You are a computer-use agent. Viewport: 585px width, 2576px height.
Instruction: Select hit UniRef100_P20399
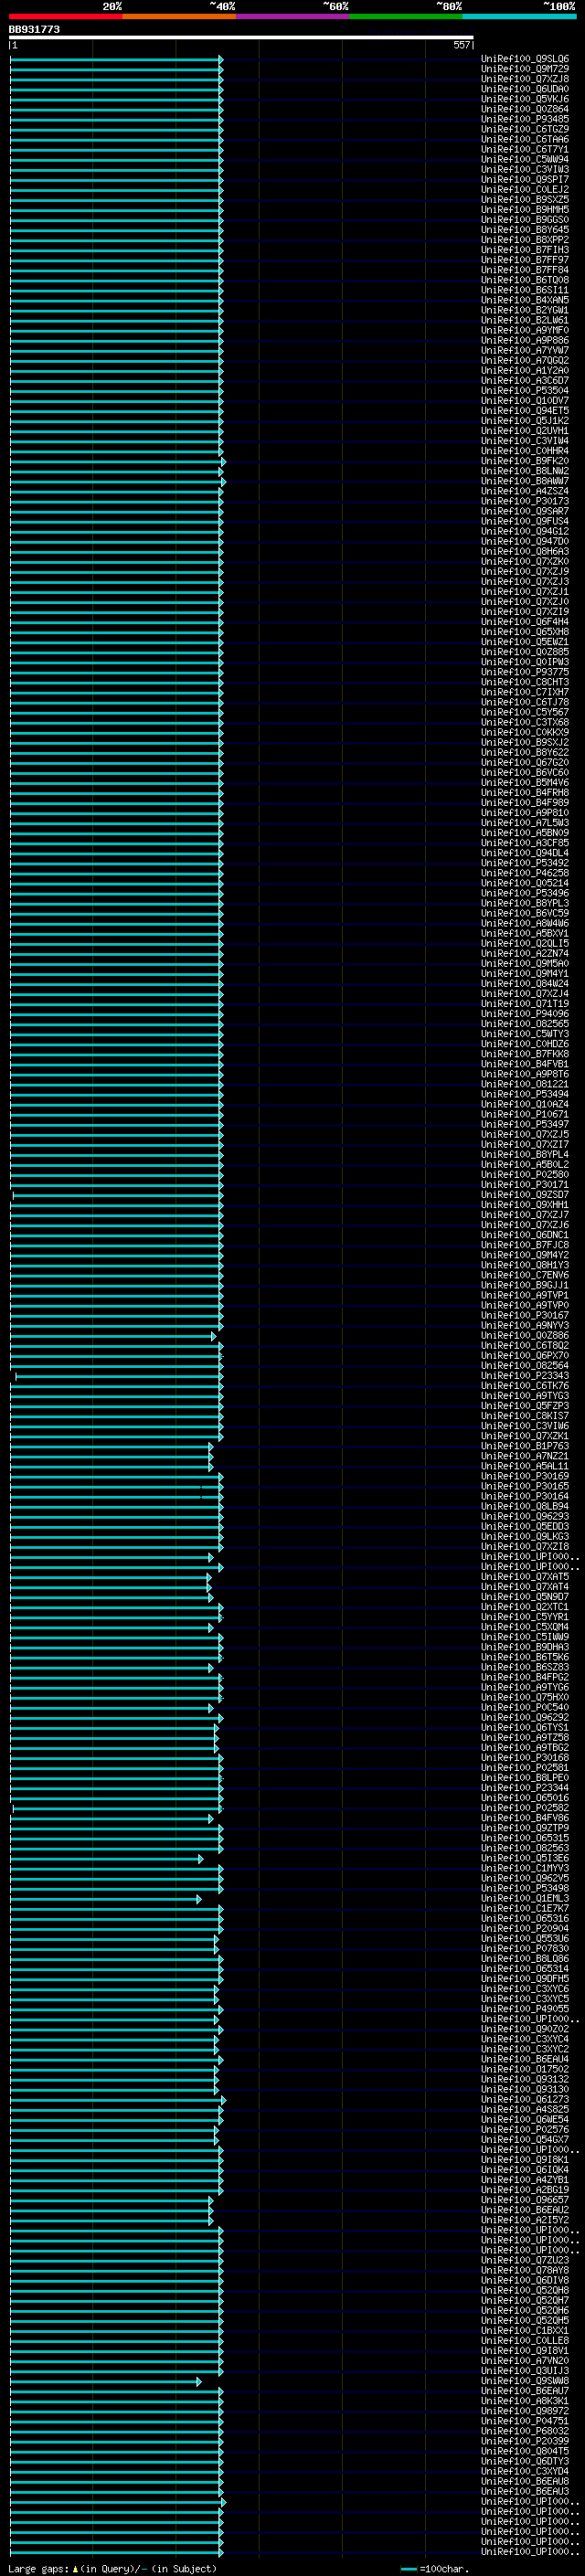pos(525,2440)
